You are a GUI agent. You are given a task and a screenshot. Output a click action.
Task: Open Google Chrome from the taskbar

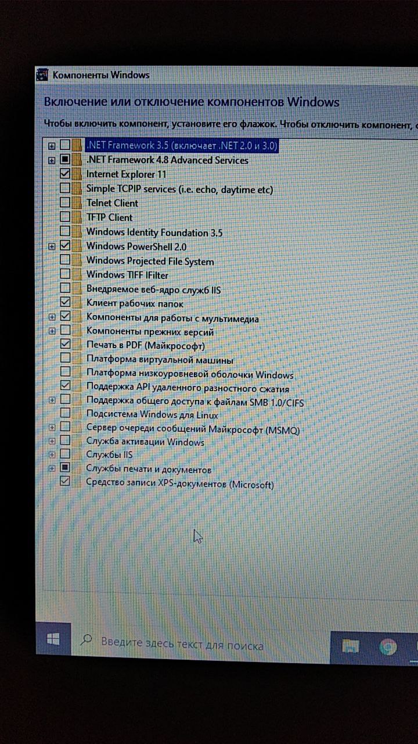[388, 648]
